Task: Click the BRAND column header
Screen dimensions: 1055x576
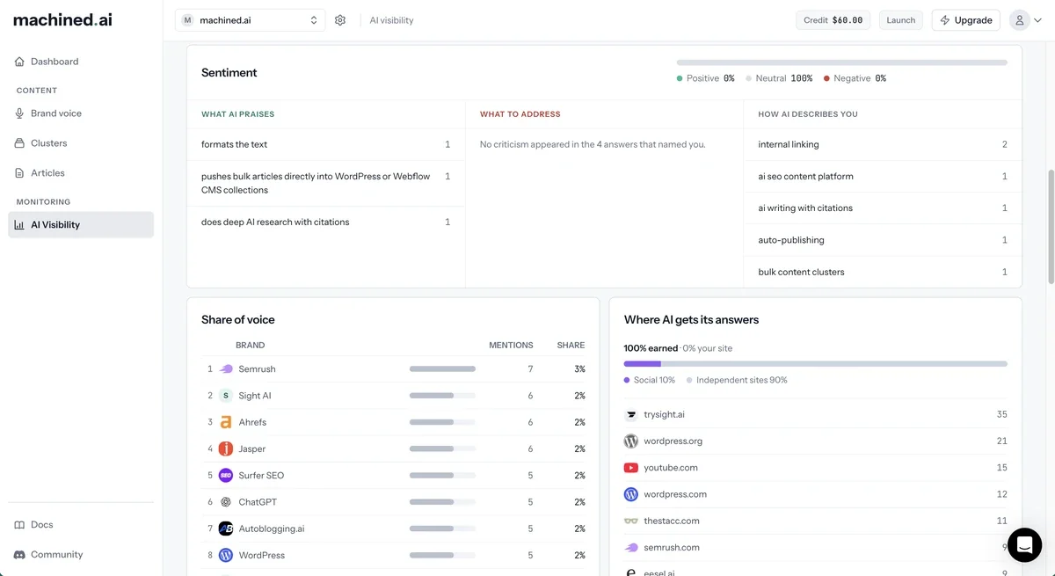Action: pyautogui.click(x=251, y=346)
